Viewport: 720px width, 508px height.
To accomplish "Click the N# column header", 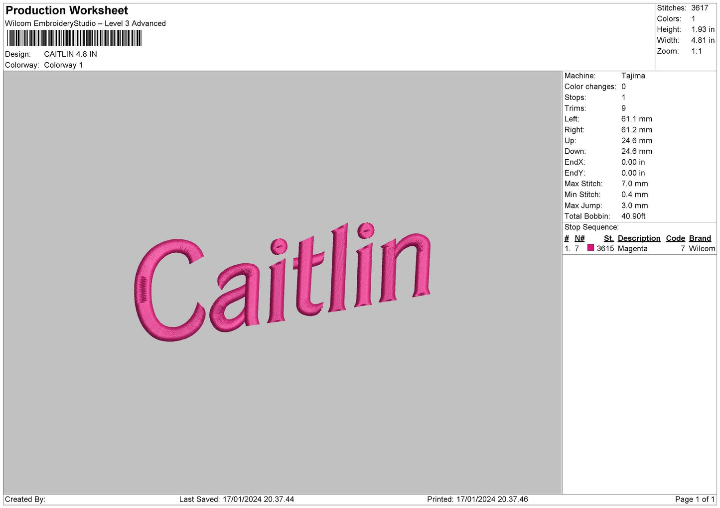I will [579, 238].
